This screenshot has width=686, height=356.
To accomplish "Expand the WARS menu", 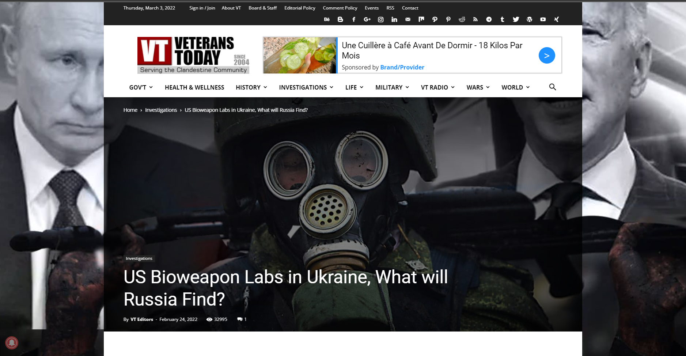I will coord(478,87).
